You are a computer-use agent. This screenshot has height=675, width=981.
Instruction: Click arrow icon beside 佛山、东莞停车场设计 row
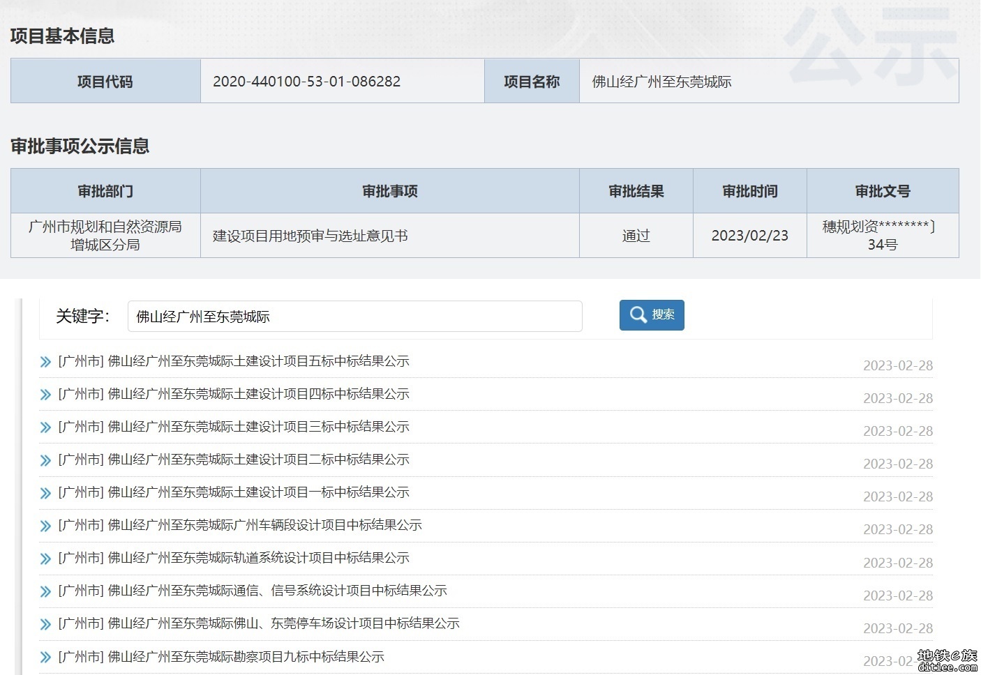[46, 624]
